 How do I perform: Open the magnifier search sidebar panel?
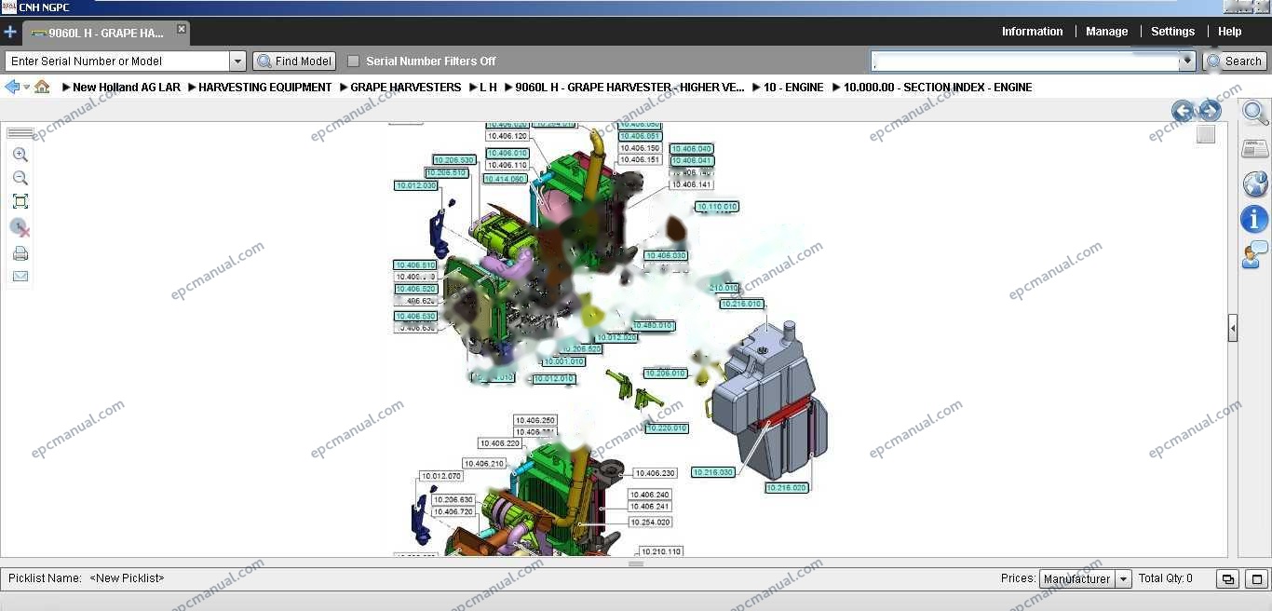click(x=1255, y=114)
